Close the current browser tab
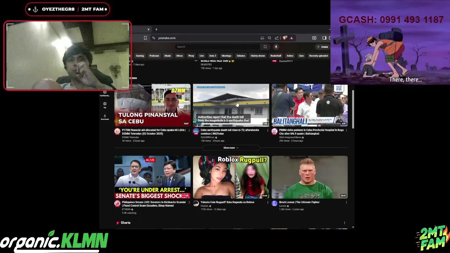The image size is (450, 253). coord(148,30)
